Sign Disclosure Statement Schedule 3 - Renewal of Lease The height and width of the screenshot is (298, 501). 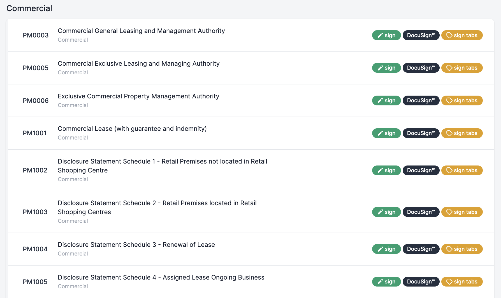[386, 249]
